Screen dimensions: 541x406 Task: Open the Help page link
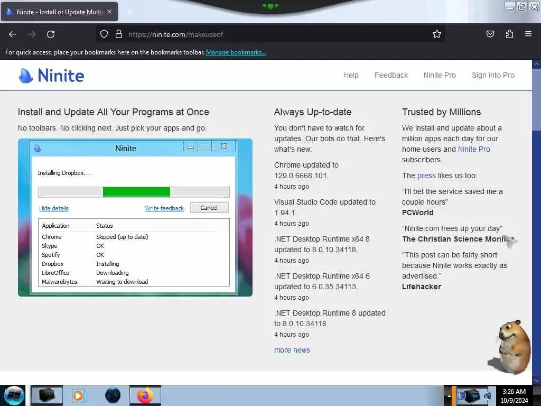(351, 75)
